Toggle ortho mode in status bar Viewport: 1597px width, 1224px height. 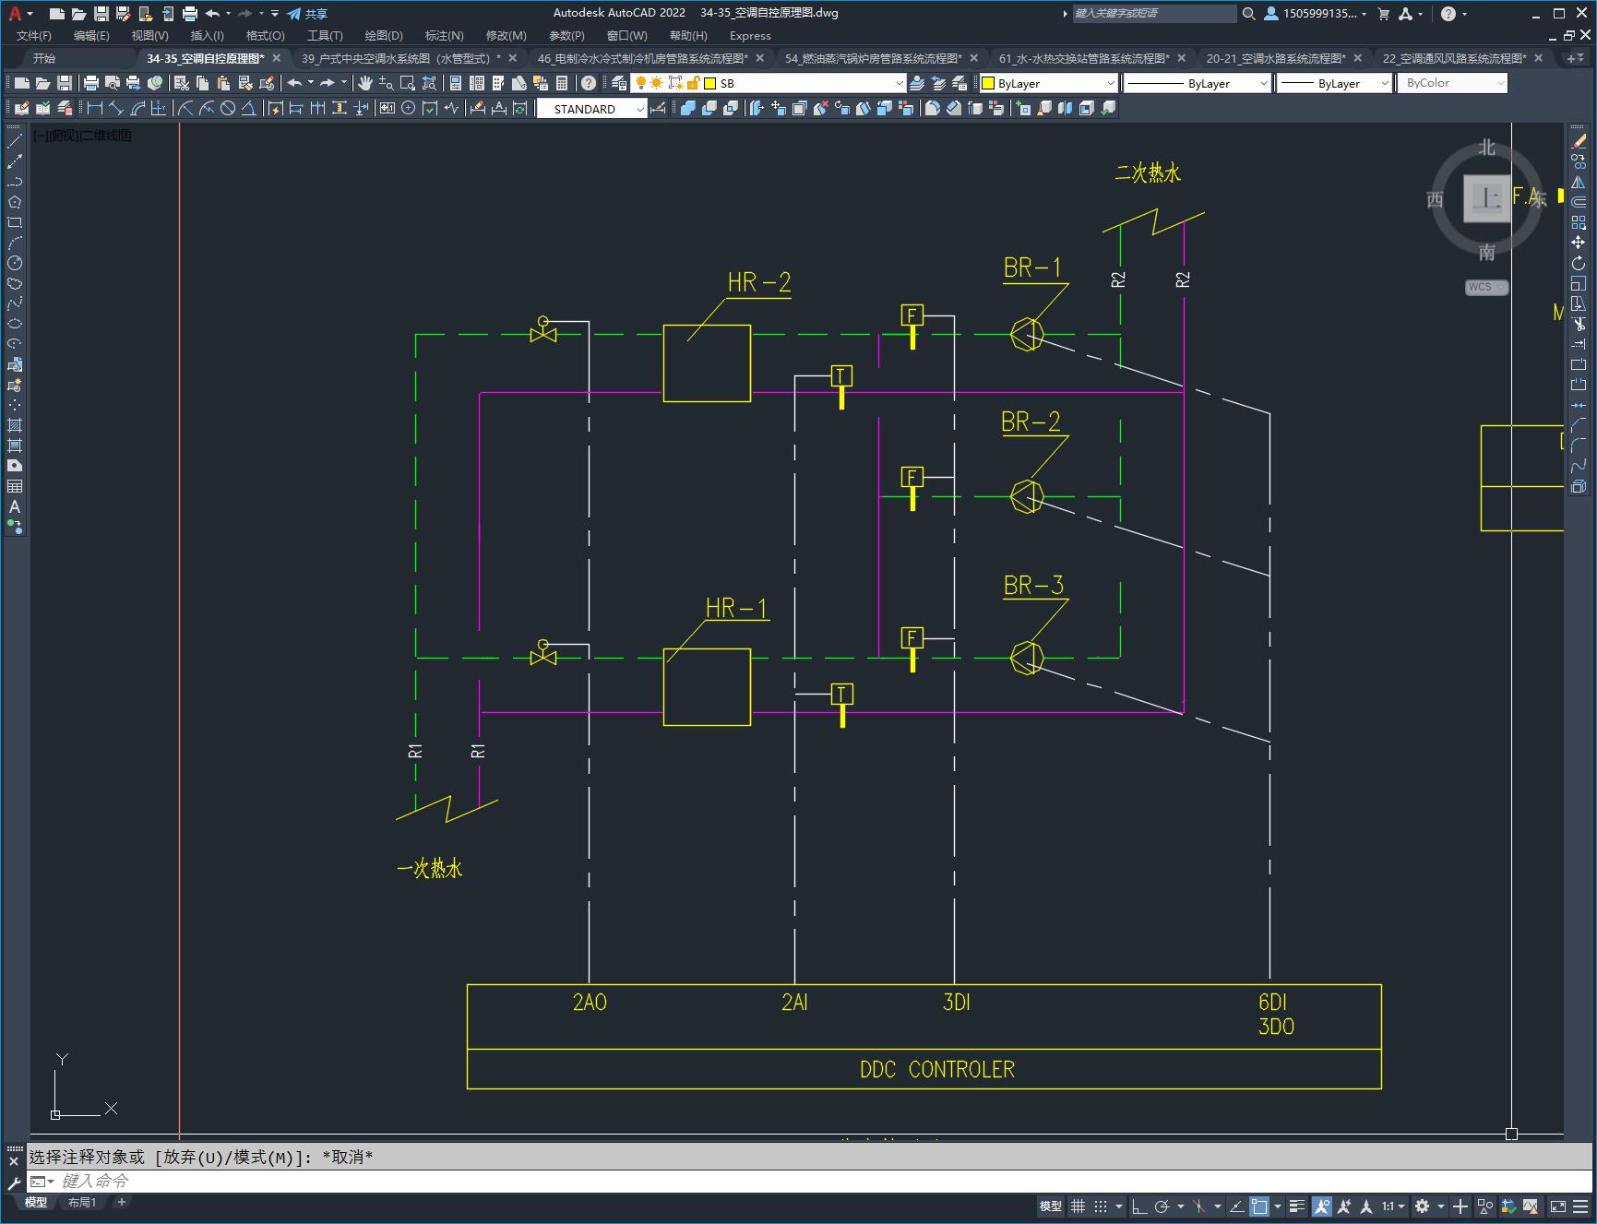pyautogui.click(x=1139, y=1206)
